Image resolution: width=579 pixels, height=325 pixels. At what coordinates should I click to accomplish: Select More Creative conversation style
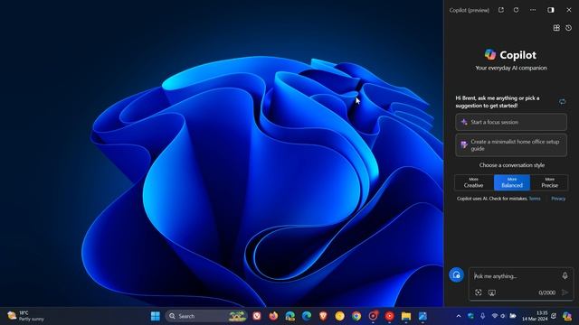473,182
